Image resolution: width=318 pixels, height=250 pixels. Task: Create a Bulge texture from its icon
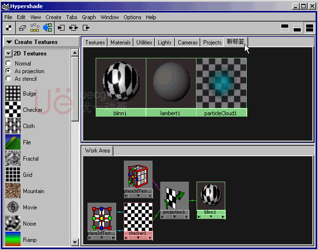tap(13, 93)
